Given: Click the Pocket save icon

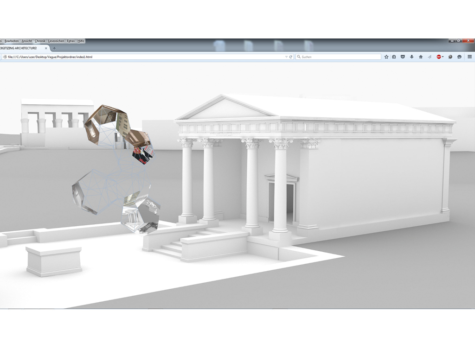Looking at the screenshot, I should point(403,57).
